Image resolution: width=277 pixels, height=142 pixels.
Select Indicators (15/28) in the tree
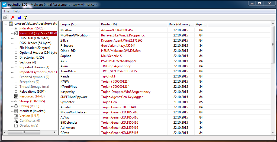pyautogui.click(x=32, y=28)
